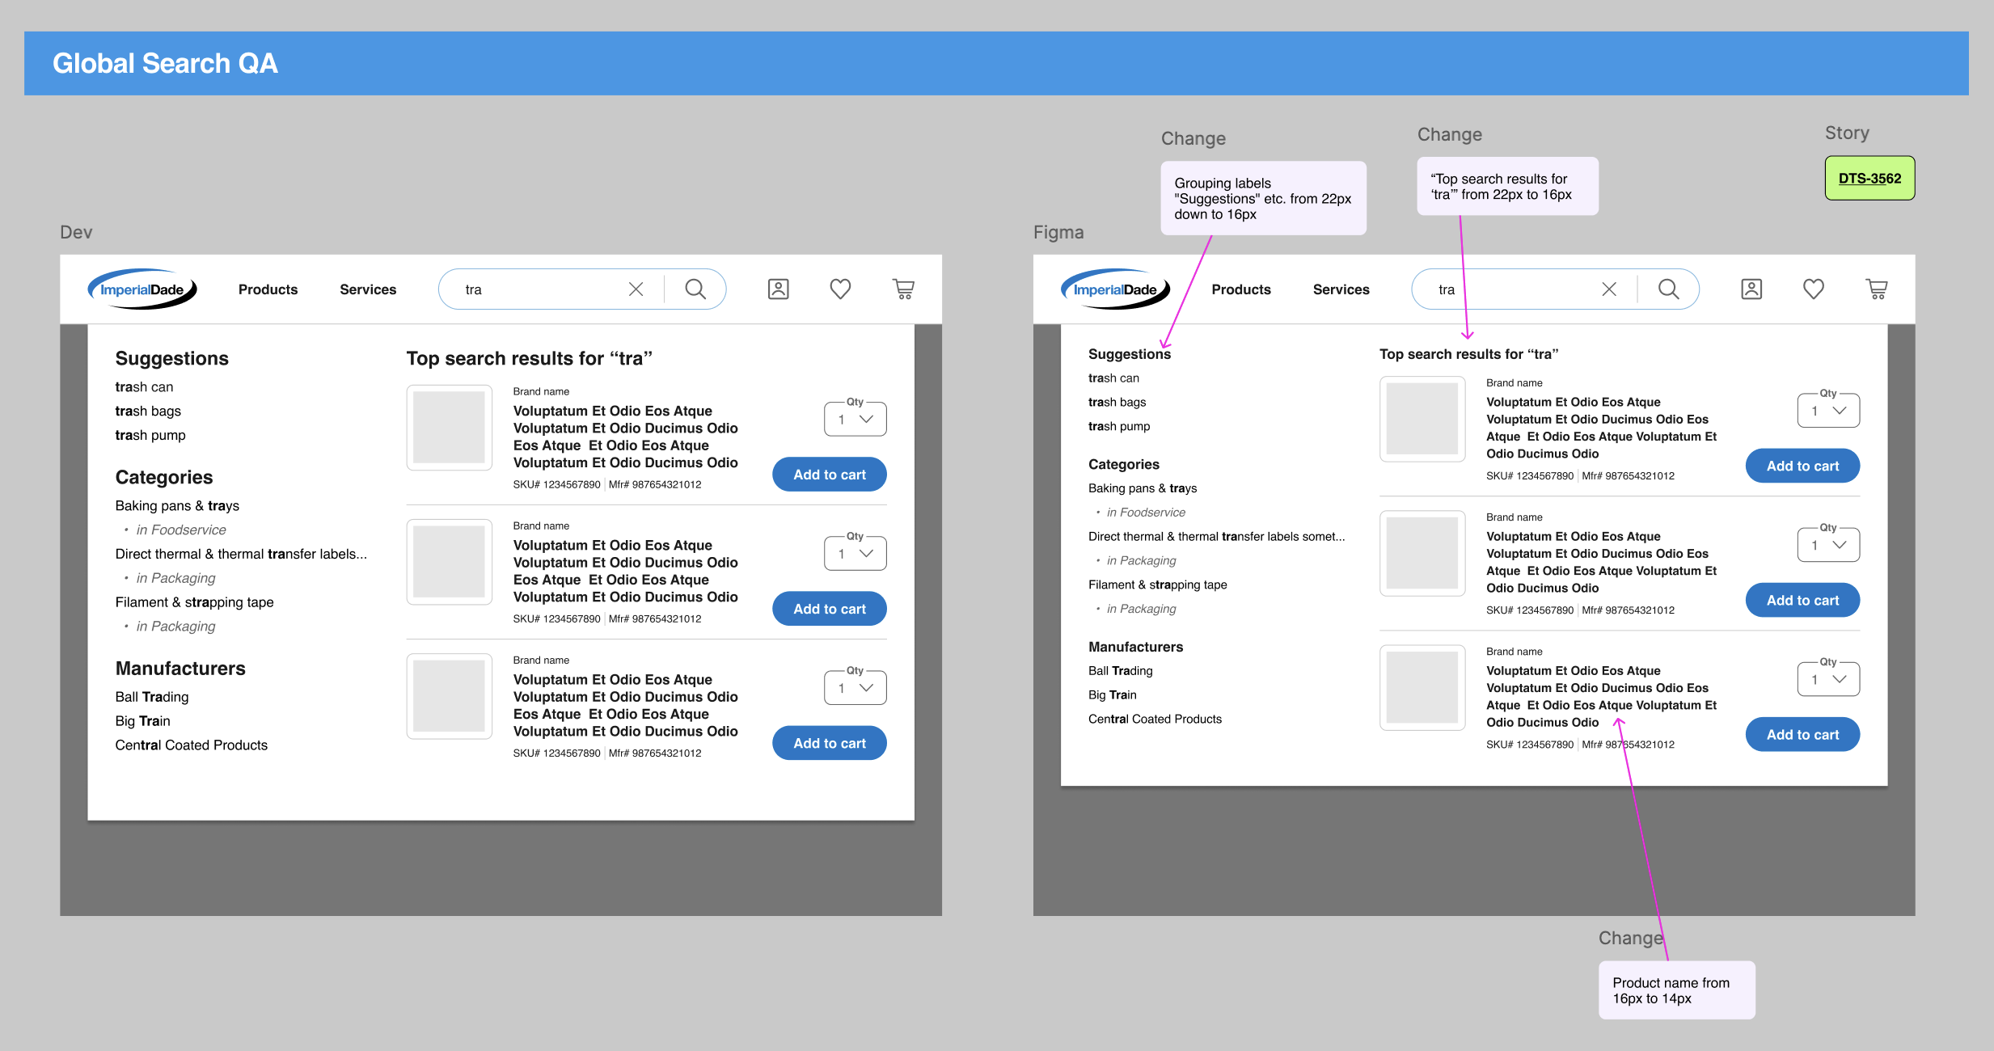Viewport: 1994px width, 1051px height.
Task: Click first product thumbnail in Dev results
Action: pos(449,427)
